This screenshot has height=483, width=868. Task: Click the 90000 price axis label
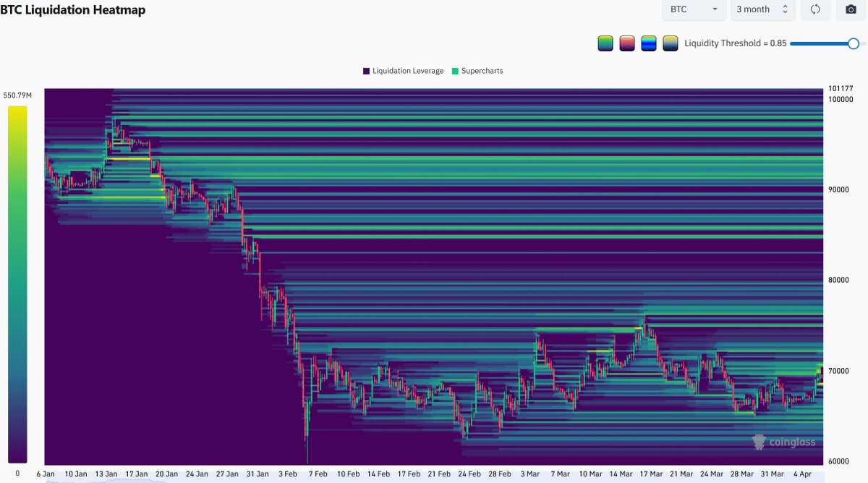click(x=839, y=189)
